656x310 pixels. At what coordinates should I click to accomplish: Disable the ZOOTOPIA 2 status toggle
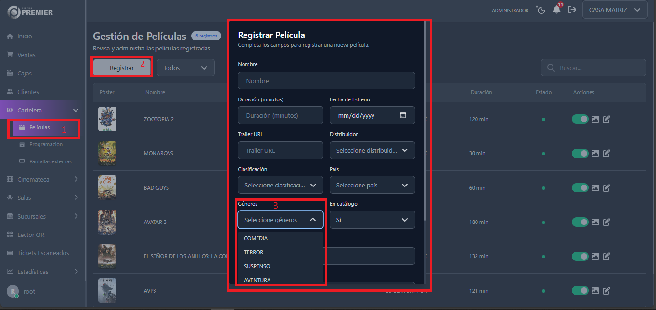pyautogui.click(x=580, y=119)
